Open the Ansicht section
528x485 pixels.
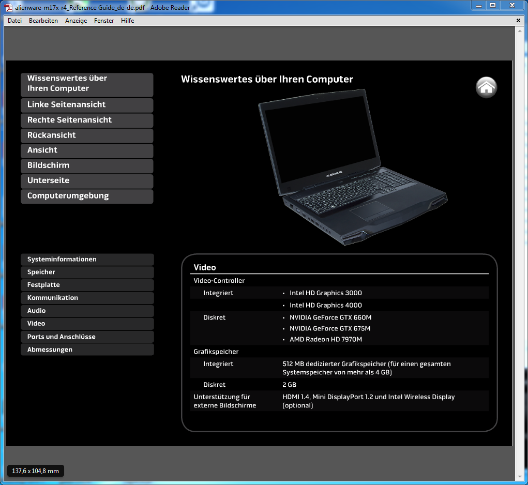tap(87, 150)
